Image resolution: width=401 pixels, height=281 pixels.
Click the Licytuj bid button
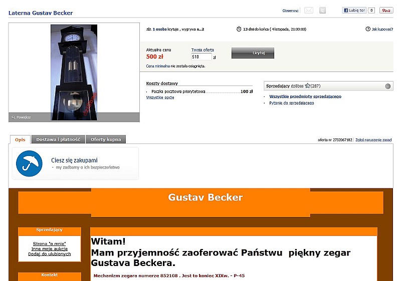coord(253,53)
